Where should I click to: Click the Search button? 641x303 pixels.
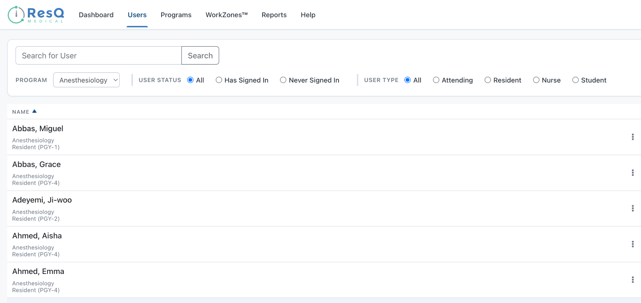(200, 56)
